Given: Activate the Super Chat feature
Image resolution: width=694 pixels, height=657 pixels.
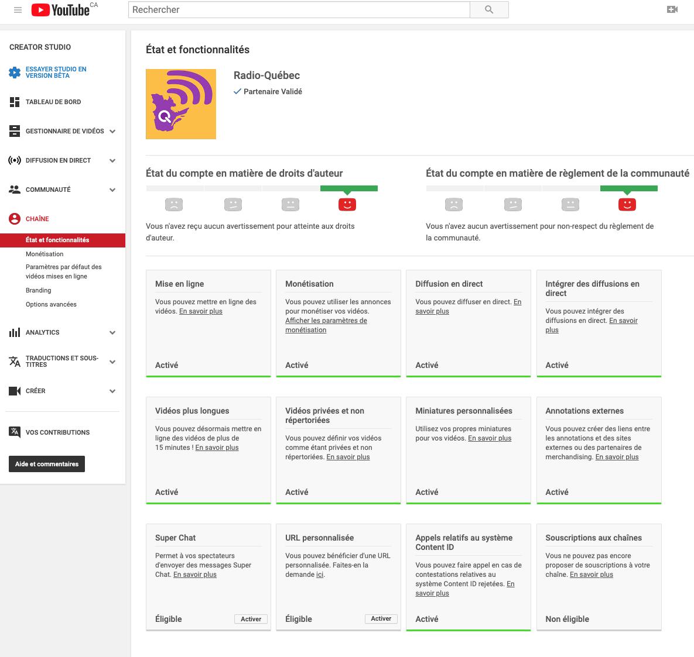Looking at the screenshot, I should 251,619.
